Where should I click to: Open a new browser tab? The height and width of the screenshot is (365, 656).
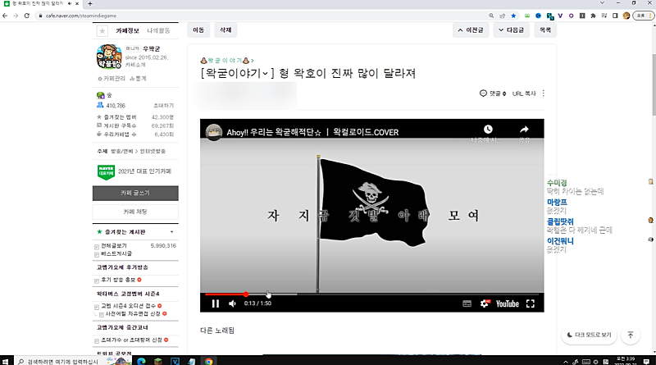(x=90, y=3)
